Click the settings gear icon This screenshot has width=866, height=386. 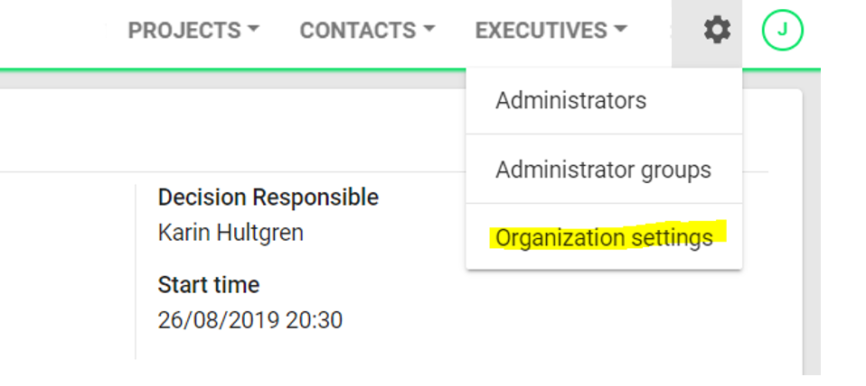pyautogui.click(x=717, y=31)
